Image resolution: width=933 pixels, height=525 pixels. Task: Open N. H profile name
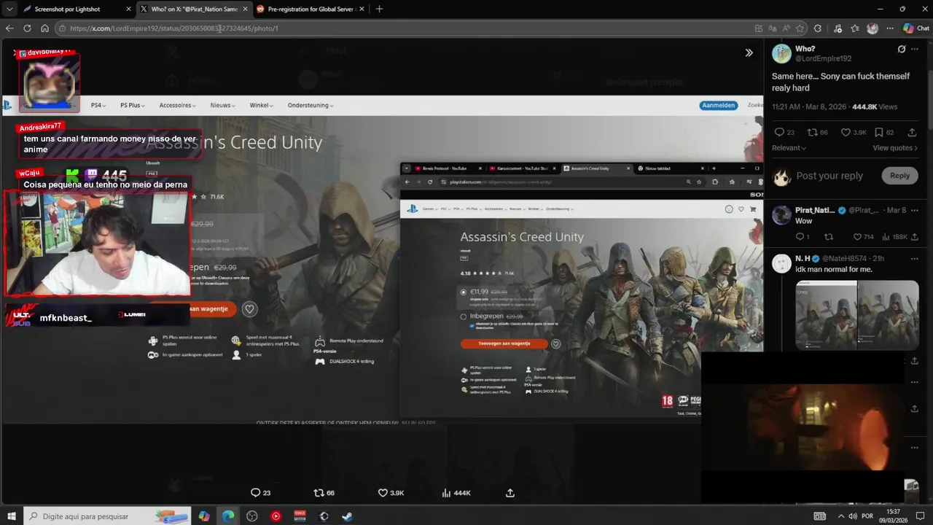803,258
